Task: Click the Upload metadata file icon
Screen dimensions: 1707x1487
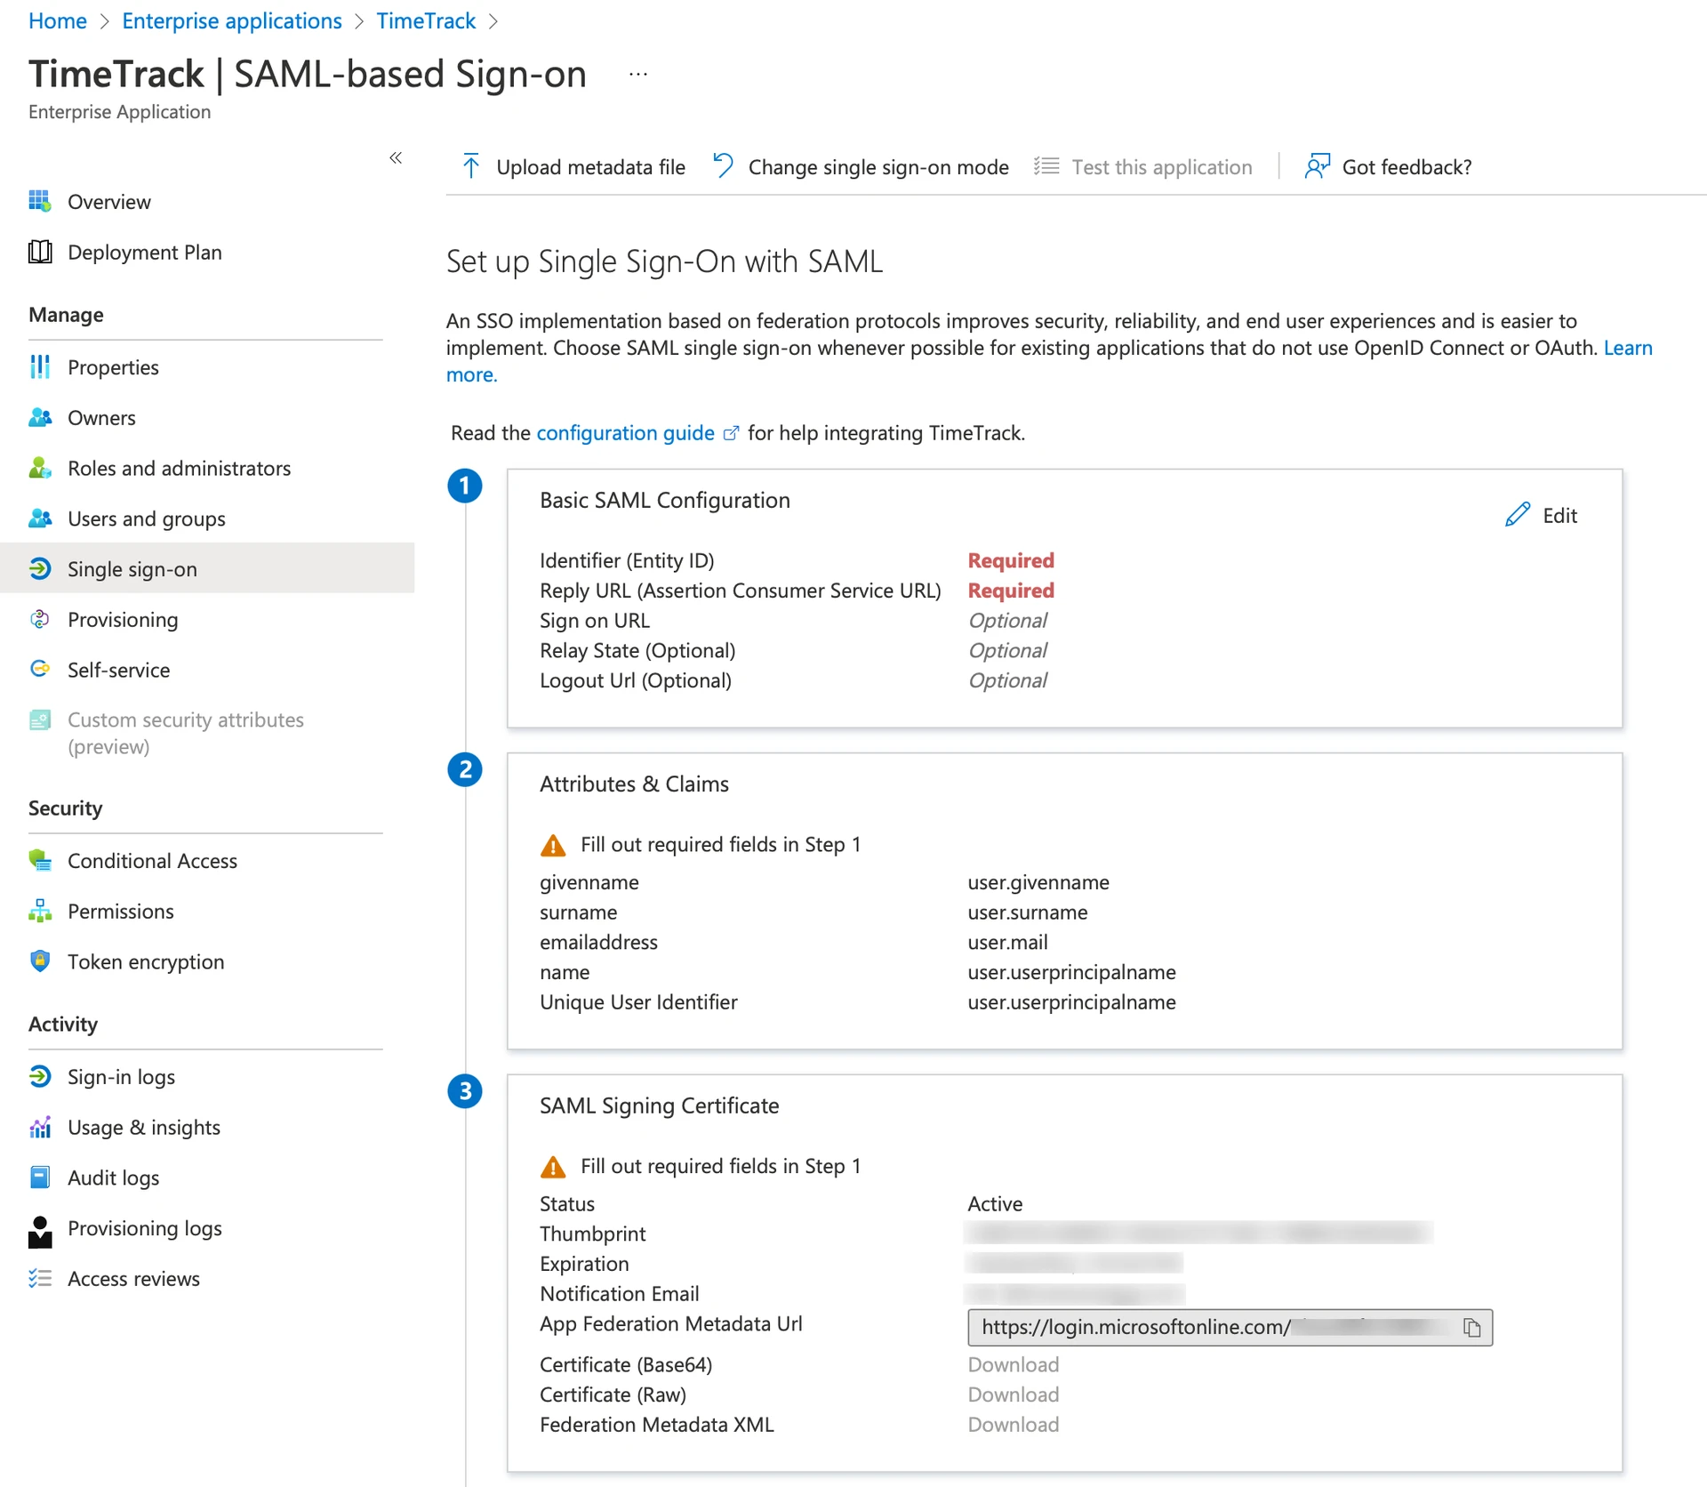Action: 471,166
